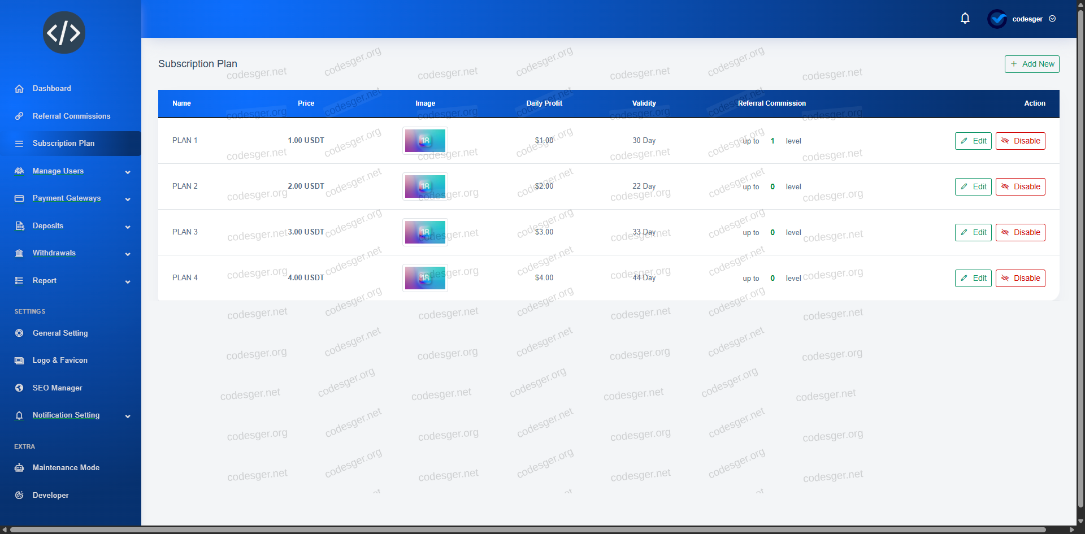Click the code logo in sidebar
1085x534 pixels.
coord(64,33)
